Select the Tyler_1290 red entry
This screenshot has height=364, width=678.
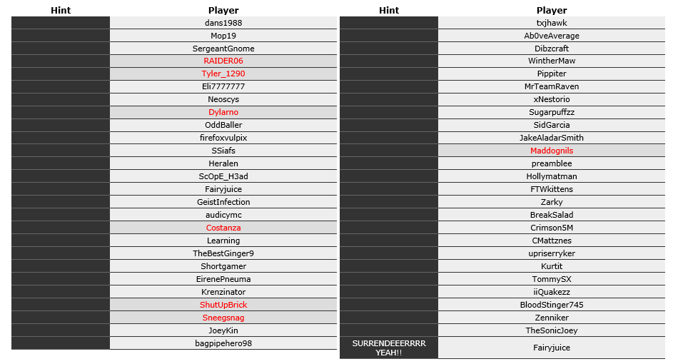click(223, 74)
